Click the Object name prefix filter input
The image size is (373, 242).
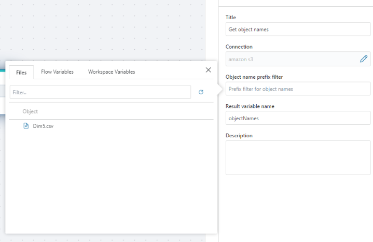pyautogui.click(x=297, y=89)
